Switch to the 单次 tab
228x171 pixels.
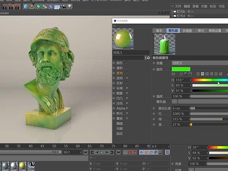(x=201, y=31)
